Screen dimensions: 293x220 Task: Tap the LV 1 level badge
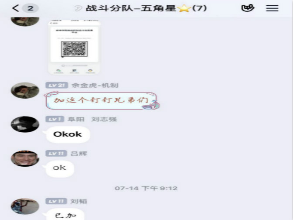55,119
